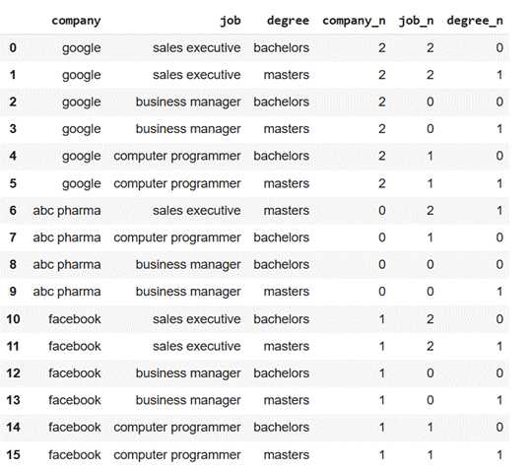This screenshot has width=532, height=472.
Task: Click masters cell in row 1
Action: pyautogui.click(x=287, y=75)
